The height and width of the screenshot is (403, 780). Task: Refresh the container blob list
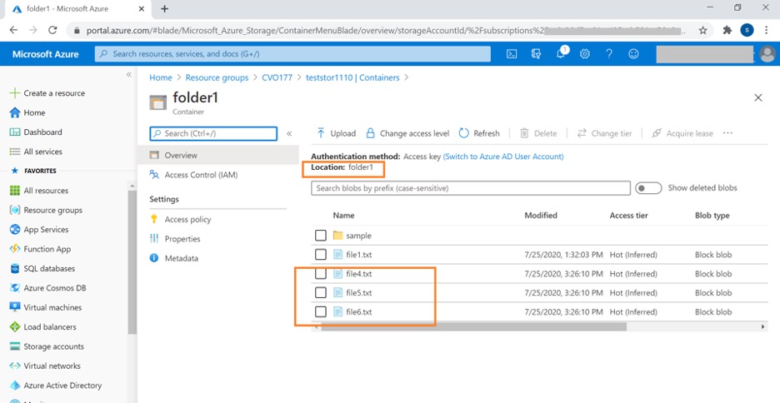click(x=479, y=133)
